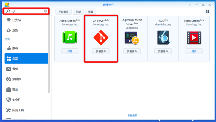Click the Logitech Media Server icon
The width and height of the screenshot is (216, 122).
pos(132,38)
